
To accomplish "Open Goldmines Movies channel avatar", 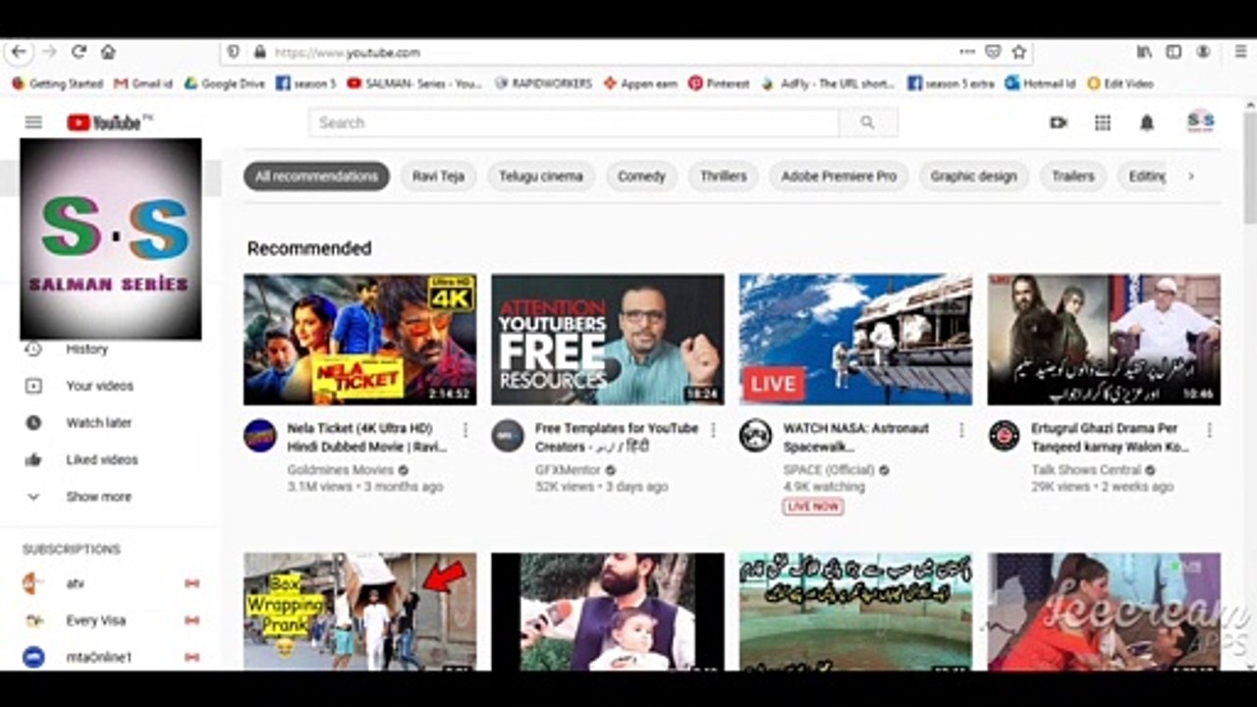I will pos(260,435).
